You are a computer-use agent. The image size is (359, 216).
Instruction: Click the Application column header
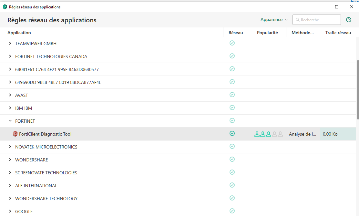(19, 33)
